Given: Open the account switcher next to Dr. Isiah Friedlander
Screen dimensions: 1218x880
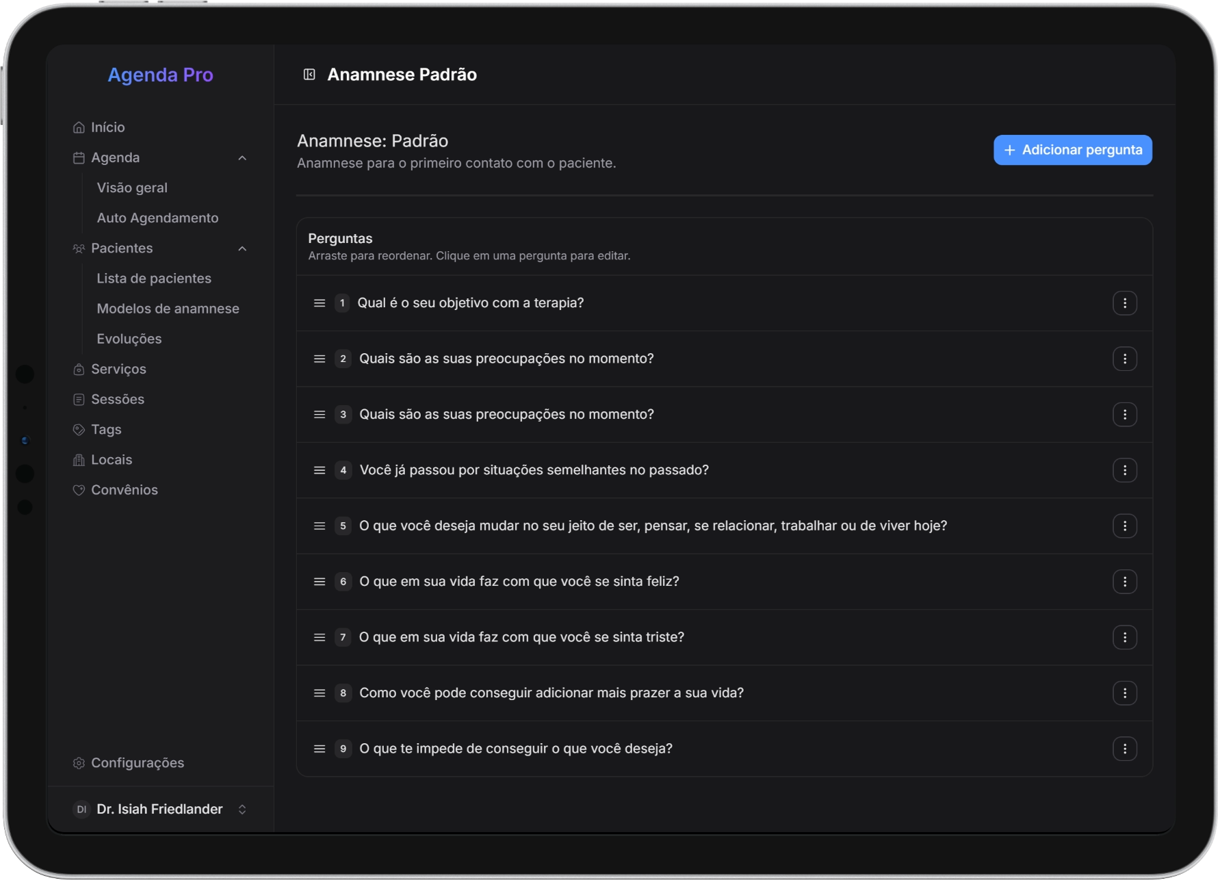Looking at the screenshot, I should [242, 809].
